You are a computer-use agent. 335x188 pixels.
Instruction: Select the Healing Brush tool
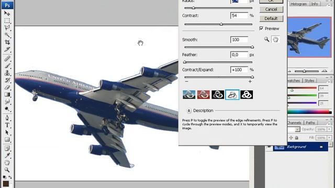[7, 58]
